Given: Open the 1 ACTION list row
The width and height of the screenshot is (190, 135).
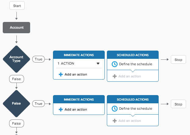Looking at the screenshot, I should (x=79, y=63).
